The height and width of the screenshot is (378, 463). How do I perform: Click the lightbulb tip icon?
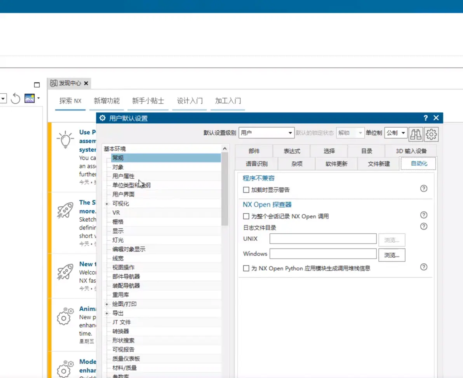[65, 140]
